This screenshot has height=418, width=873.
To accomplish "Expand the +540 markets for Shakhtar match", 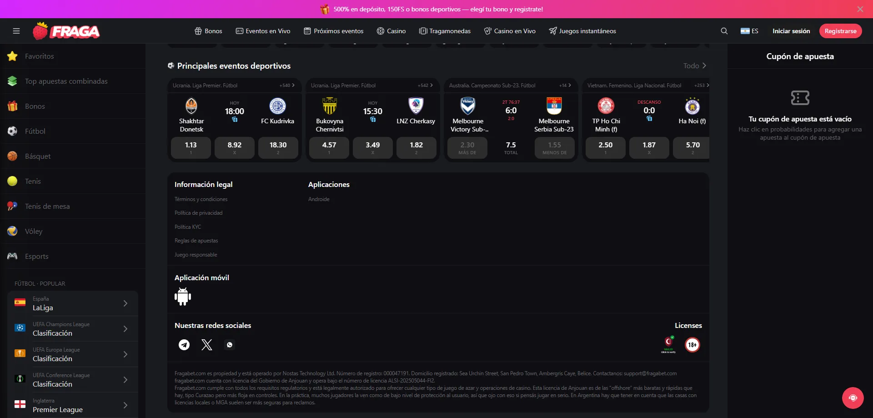I will click(x=287, y=86).
